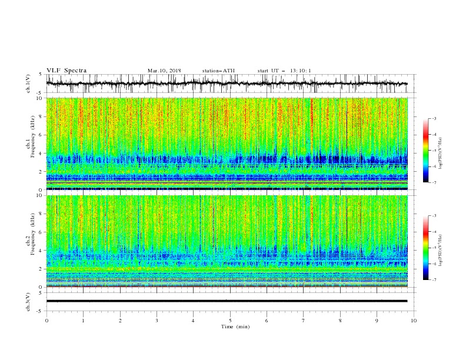Click tick label "7" on the Time axis
Viewport: 466px width, 360px height.
click(304, 321)
